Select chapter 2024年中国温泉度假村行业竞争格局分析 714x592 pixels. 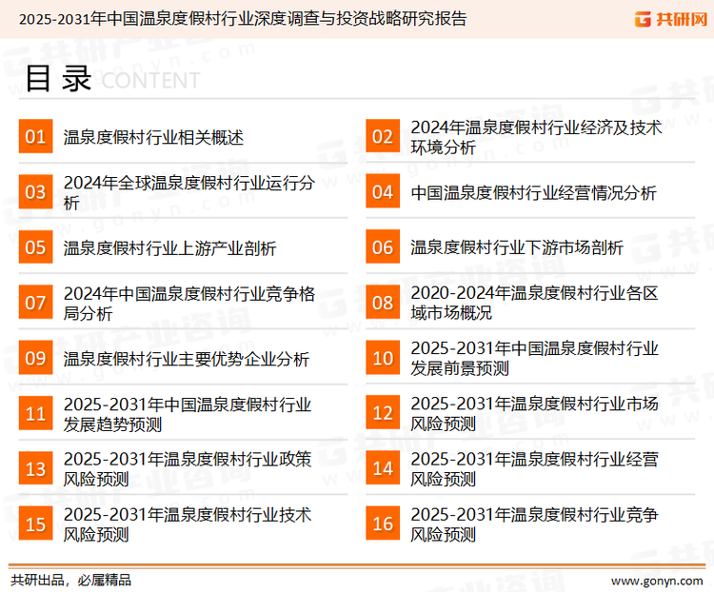click(189, 304)
